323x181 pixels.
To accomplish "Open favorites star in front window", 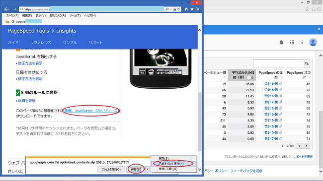I will (192, 9).
